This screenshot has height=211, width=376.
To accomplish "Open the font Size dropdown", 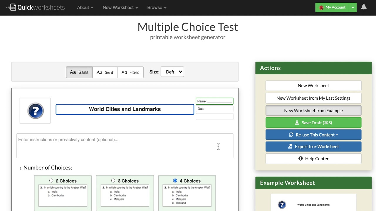I will 172,72.
